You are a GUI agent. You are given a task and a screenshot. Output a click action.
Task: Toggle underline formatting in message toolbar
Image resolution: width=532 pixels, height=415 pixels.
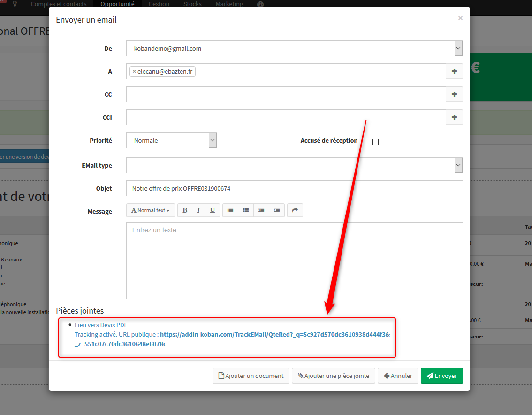(x=213, y=210)
